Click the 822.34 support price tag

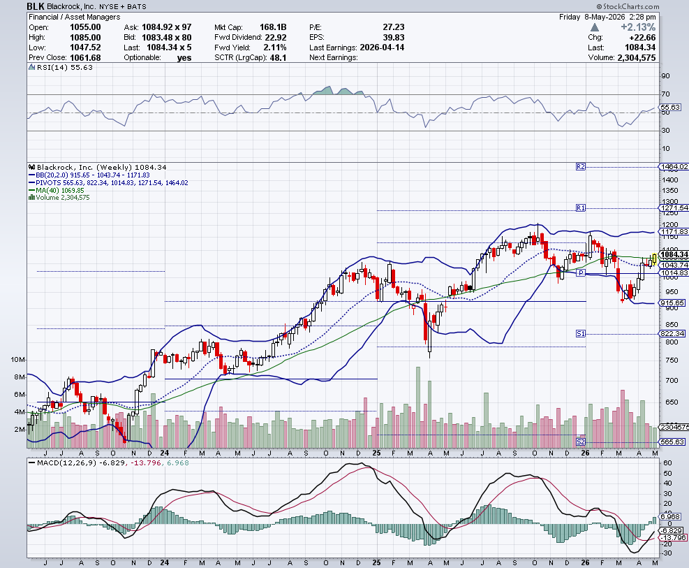[673, 334]
